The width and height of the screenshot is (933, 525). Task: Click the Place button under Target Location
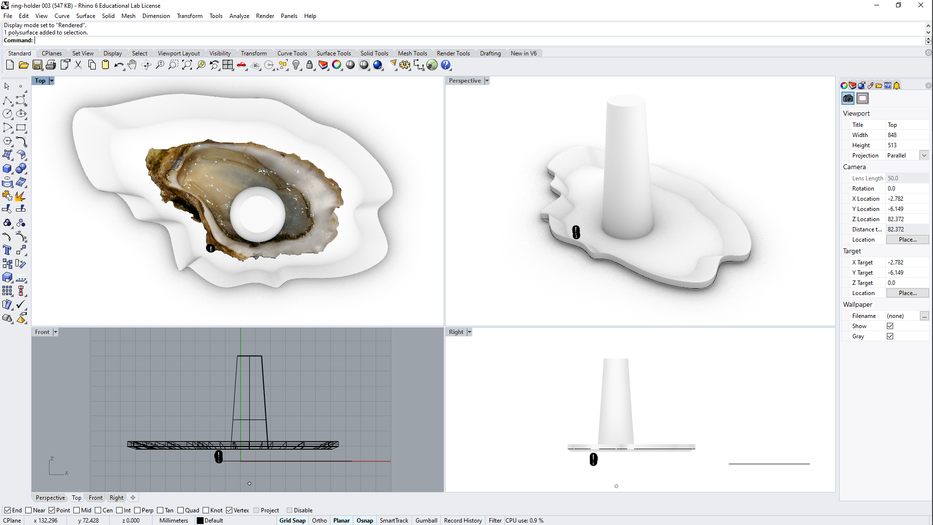pyautogui.click(x=907, y=293)
